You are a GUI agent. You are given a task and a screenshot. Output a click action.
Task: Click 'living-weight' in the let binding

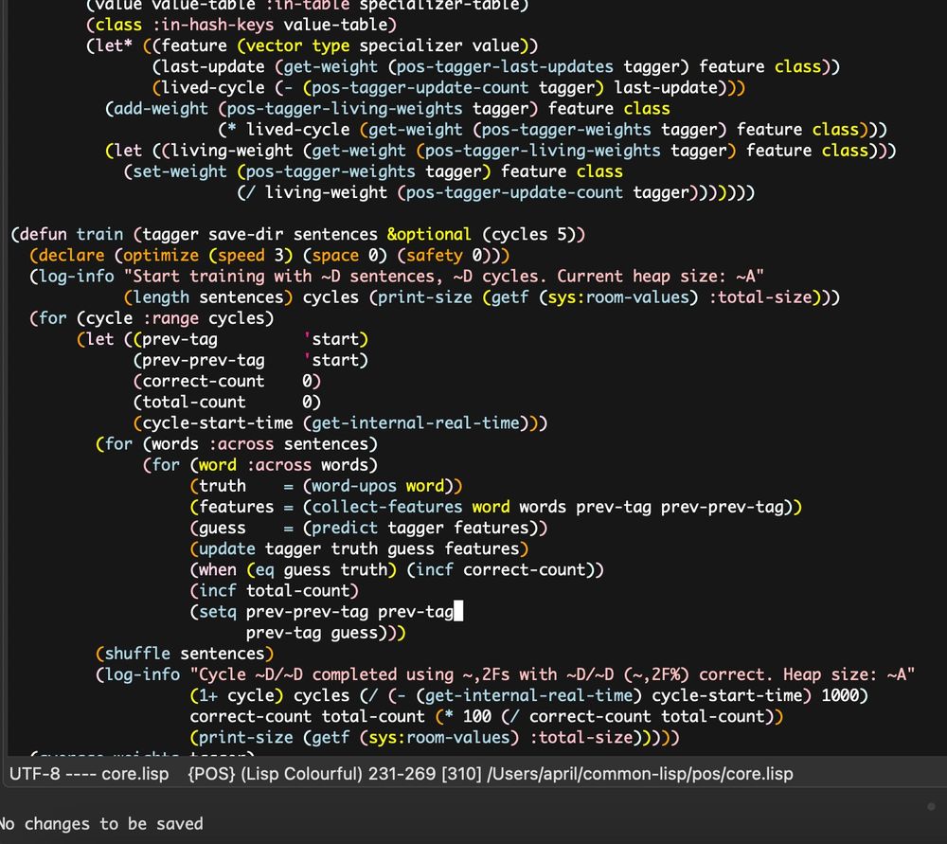click(x=232, y=151)
